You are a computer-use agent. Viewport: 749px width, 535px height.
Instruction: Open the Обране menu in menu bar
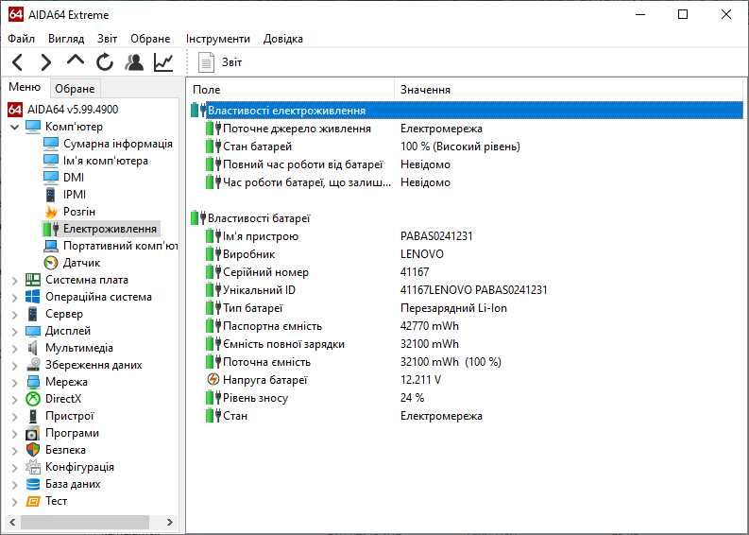150,39
